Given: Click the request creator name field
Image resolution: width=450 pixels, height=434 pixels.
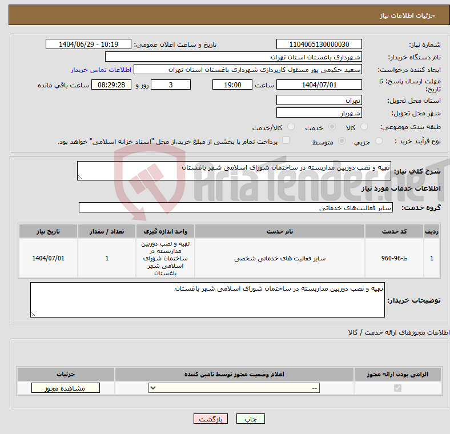Looking at the screenshot, I should (x=248, y=70).
